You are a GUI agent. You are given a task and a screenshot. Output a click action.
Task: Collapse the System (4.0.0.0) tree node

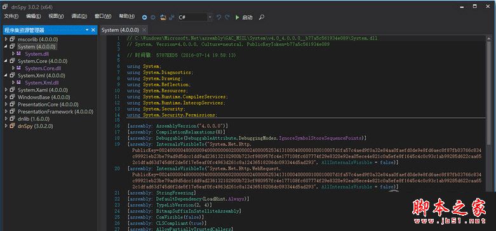click(x=6, y=46)
